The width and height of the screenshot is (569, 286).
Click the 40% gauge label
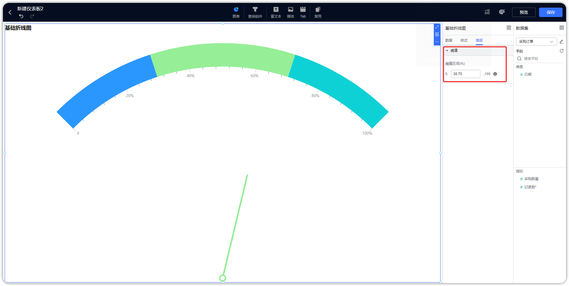tap(191, 76)
